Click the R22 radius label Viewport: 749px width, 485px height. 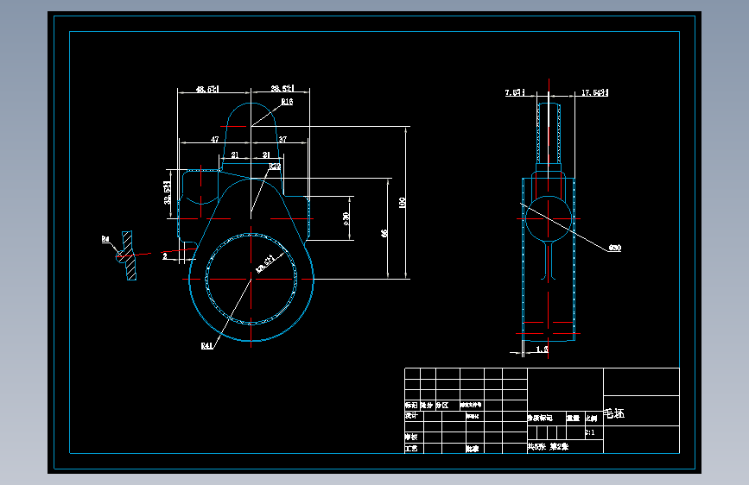pyautogui.click(x=275, y=166)
